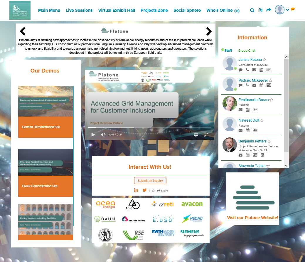Viewport: 305px width, 262px height.
Task: Click the share arrow icon in header
Action: 269,10
